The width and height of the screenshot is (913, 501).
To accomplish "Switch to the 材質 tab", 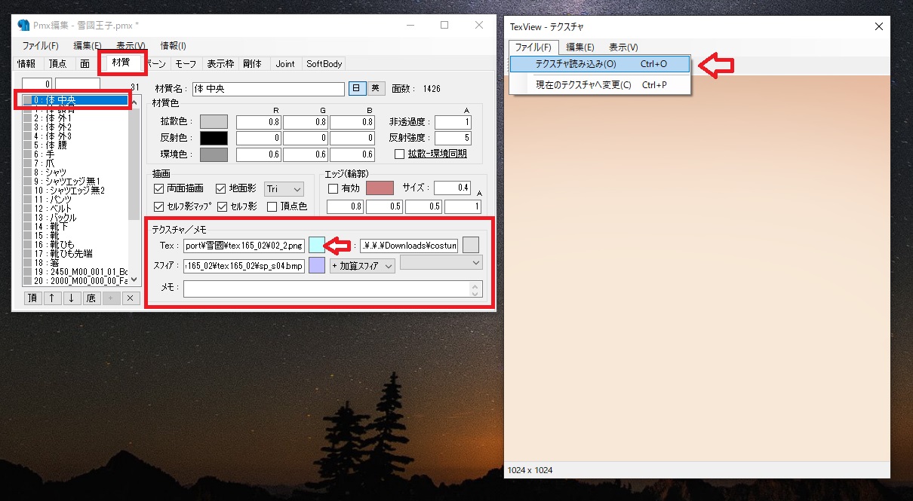I will click(x=121, y=62).
